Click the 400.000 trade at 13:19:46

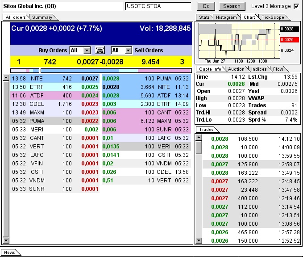pyautogui.click(x=251, y=198)
